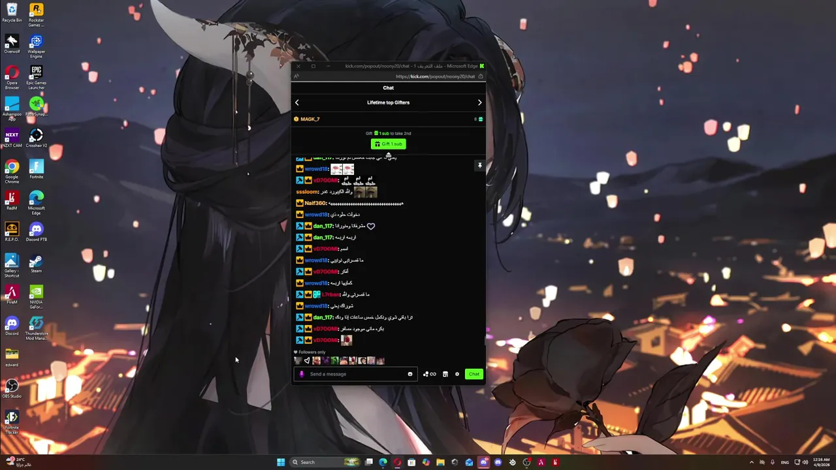
Task: Launch Discord PTB from the desktop
Action: [36, 232]
